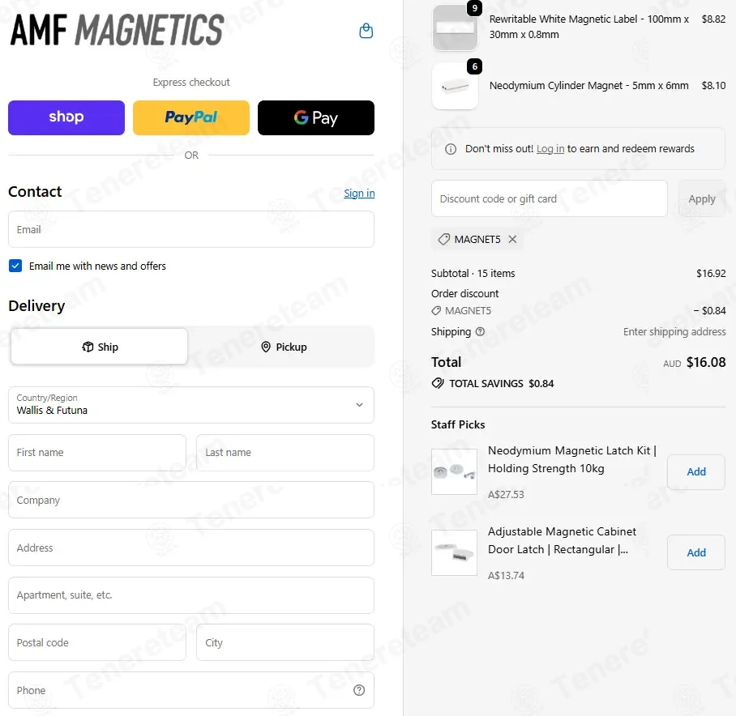
Task: Click the Enter shipping address text
Action: (x=674, y=331)
